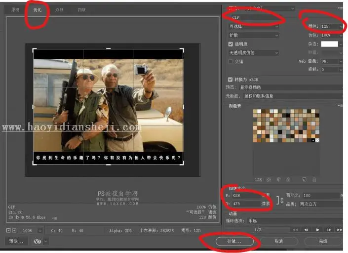
Task: Open the 颜色 128 colors dropdown
Action: pos(332,26)
